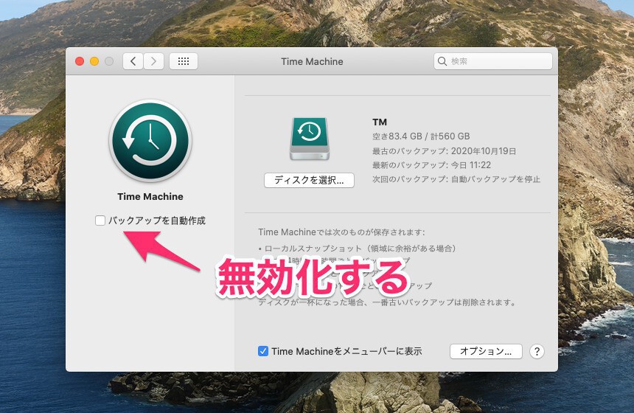The height and width of the screenshot is (413, 634).
Task: Click Time Machine label under the icon
Action: coord(150,197)
